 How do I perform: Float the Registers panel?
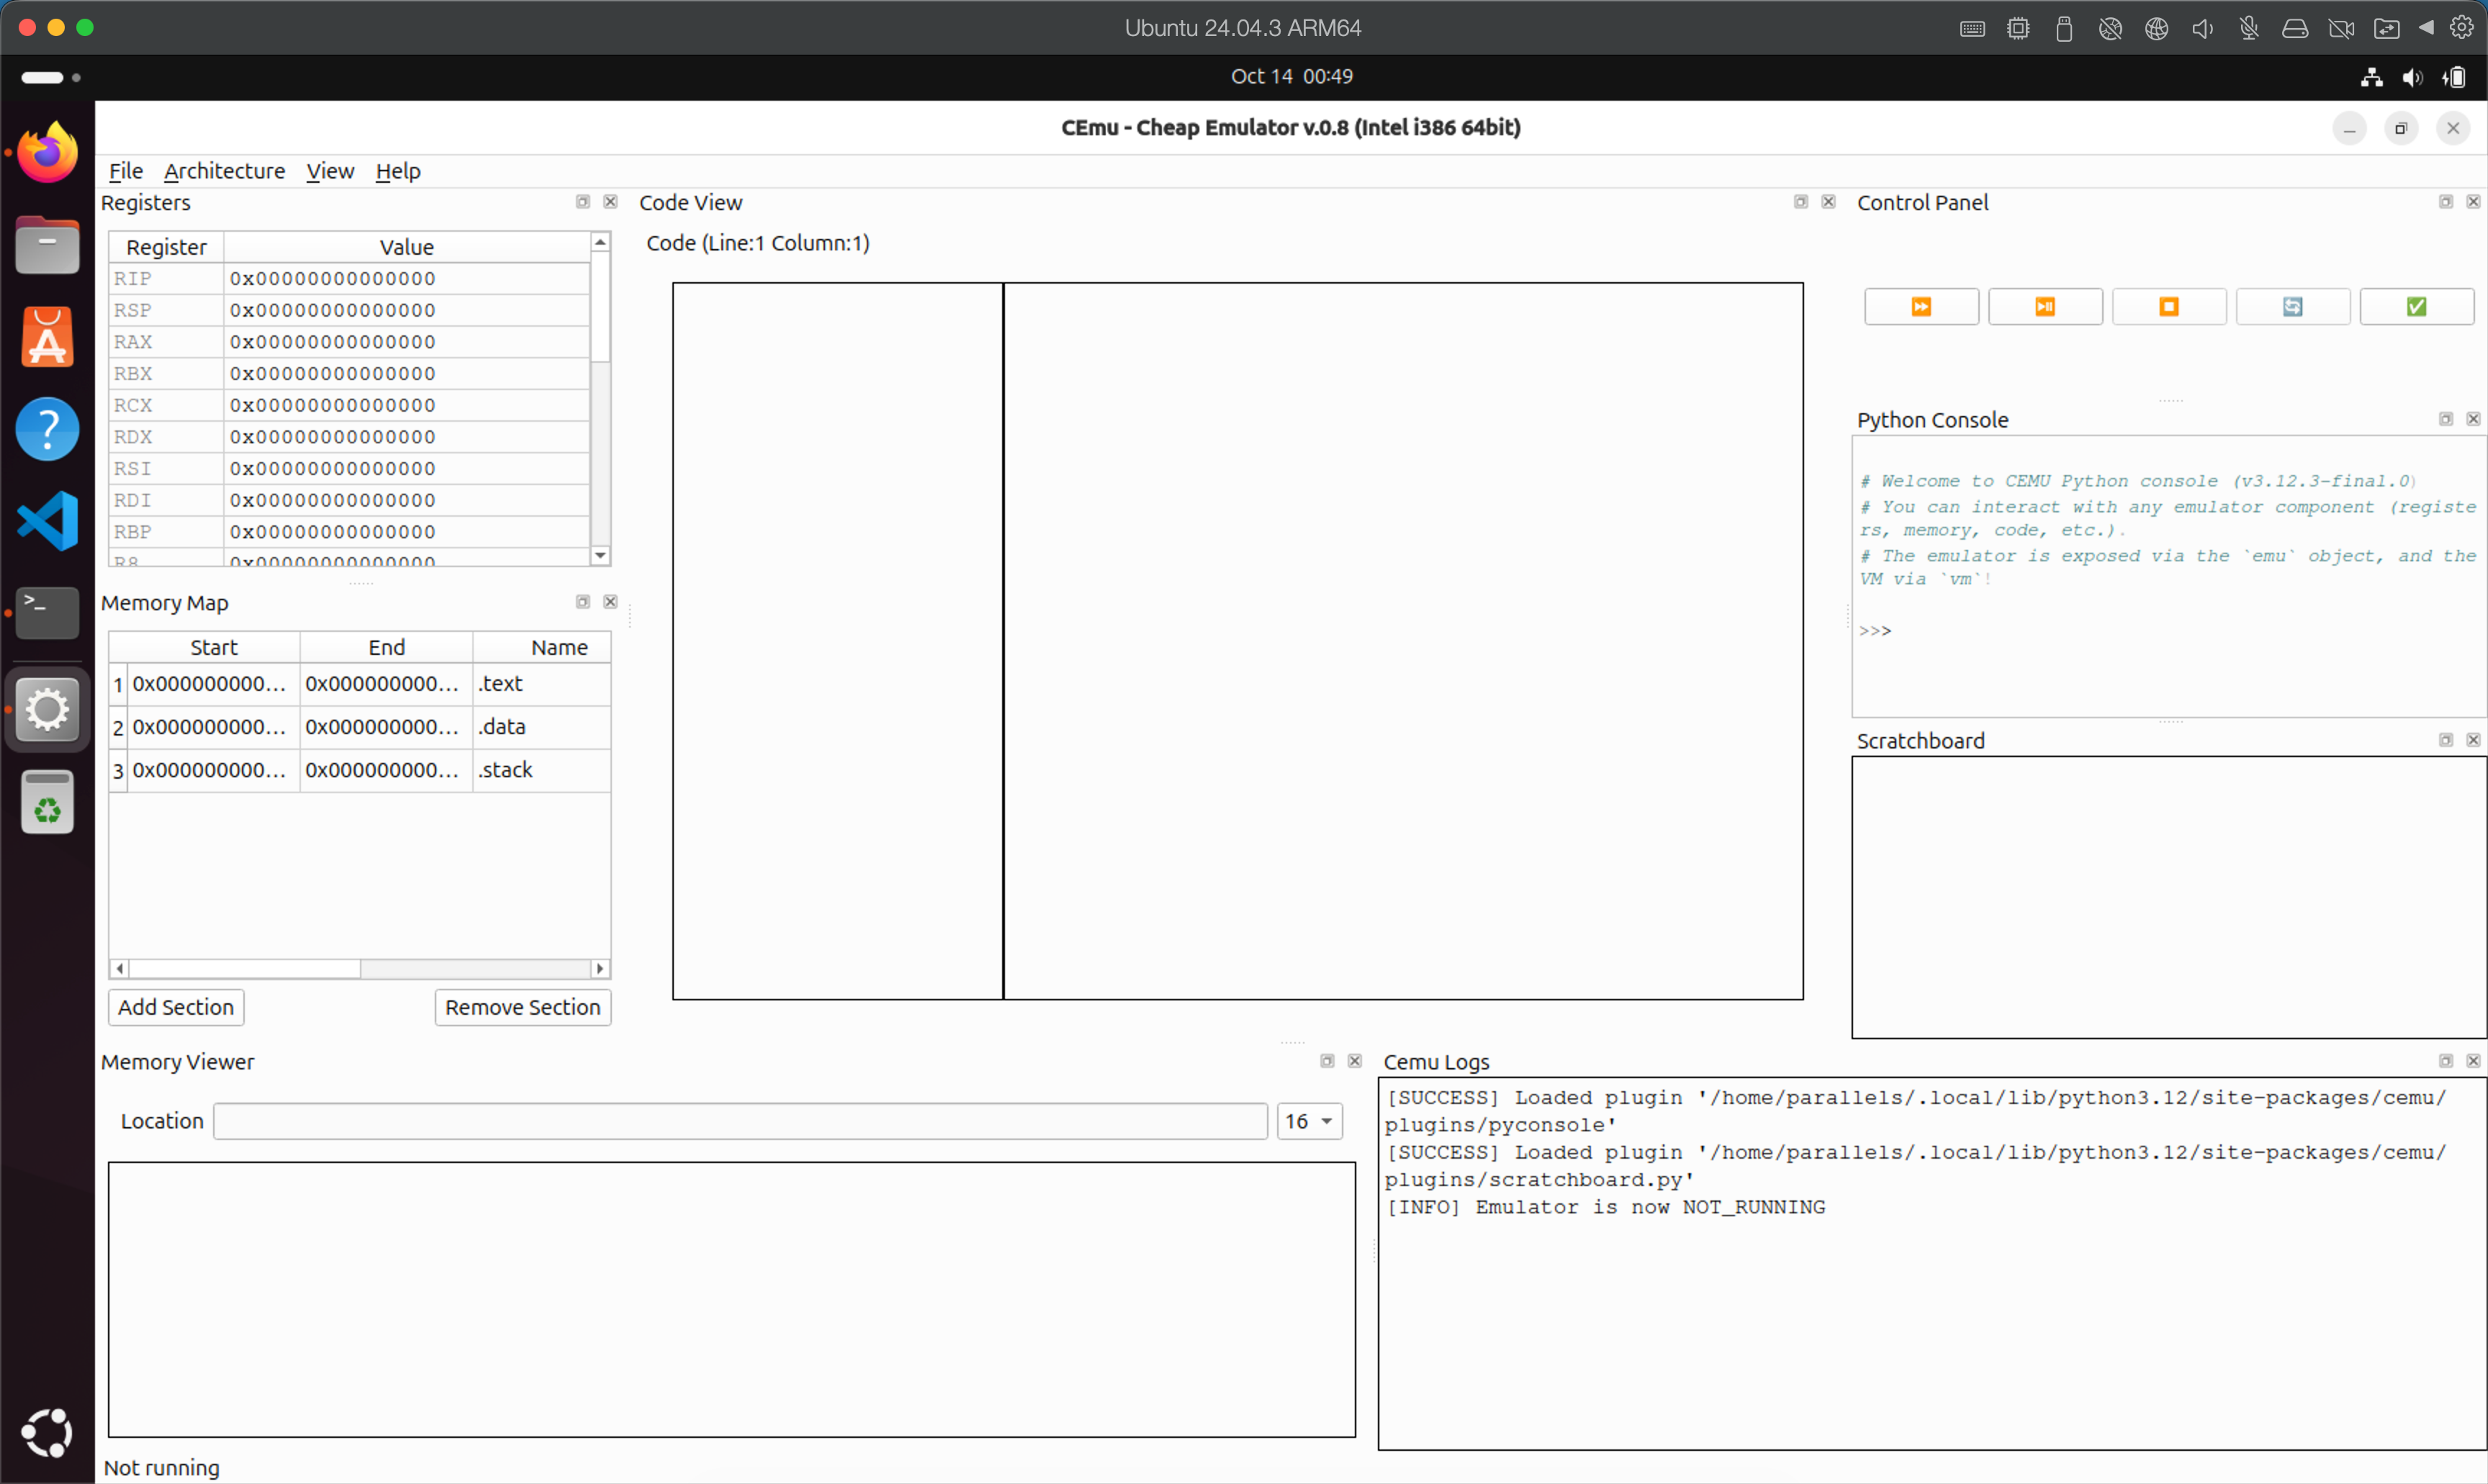583,202
